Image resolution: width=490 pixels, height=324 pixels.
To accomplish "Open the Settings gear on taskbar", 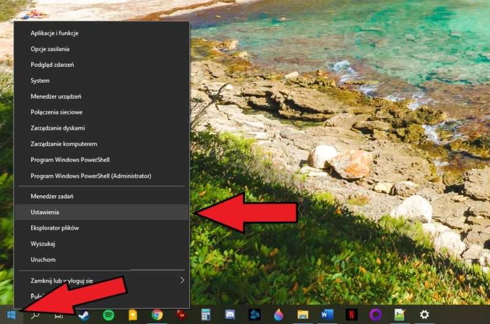I will pyautogui.click(x=424, y=315).
